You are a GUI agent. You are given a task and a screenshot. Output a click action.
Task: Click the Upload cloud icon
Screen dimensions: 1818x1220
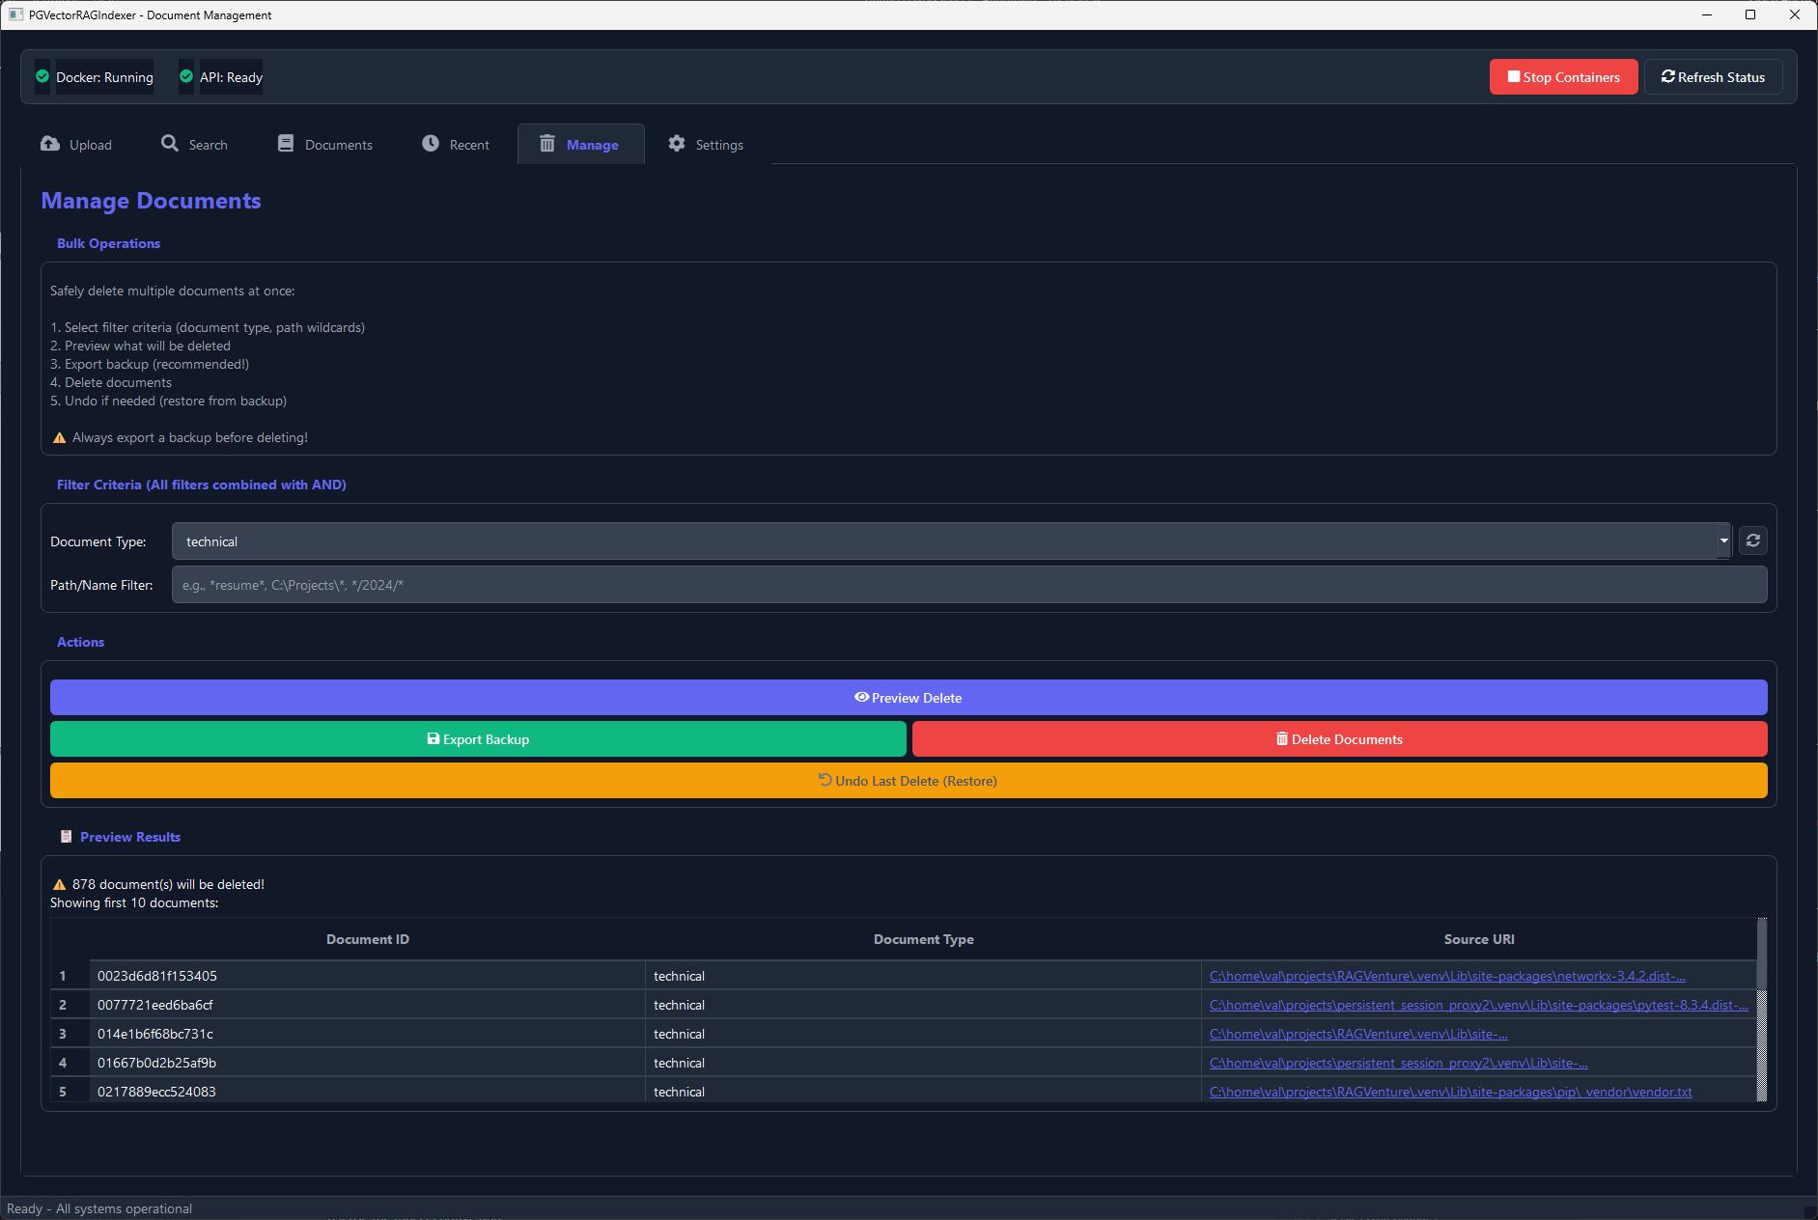(49, 143)
